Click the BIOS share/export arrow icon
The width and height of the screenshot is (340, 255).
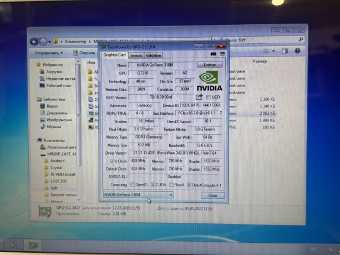[199, 97]
